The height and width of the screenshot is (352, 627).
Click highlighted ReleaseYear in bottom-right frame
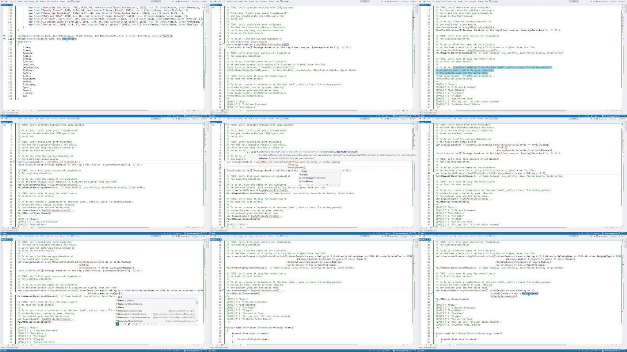pyautogui.click(x=530, y=293)
